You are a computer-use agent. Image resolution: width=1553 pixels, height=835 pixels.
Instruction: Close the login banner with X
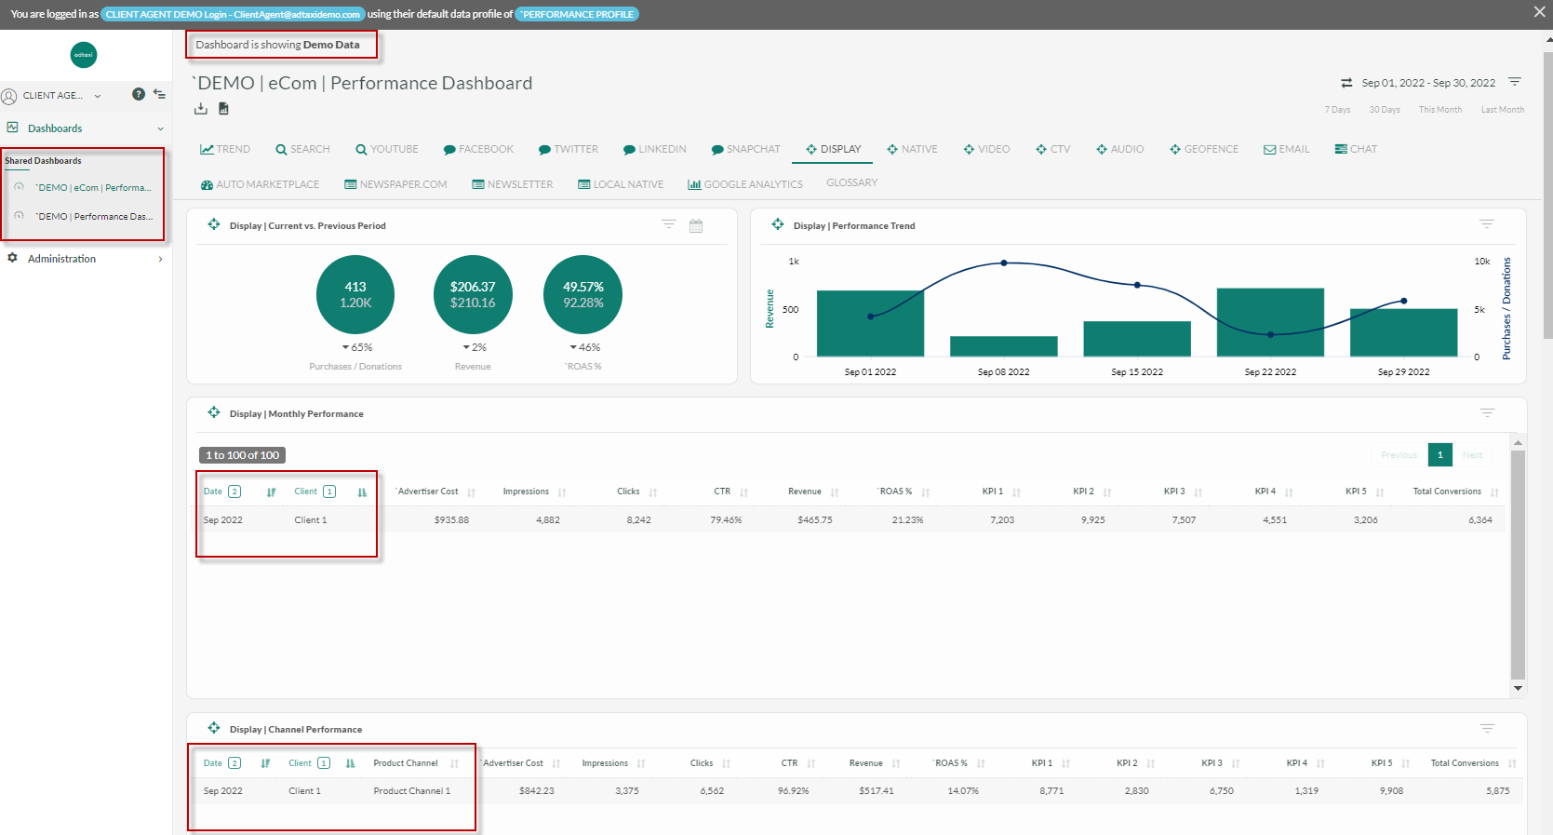(1539, 12)
